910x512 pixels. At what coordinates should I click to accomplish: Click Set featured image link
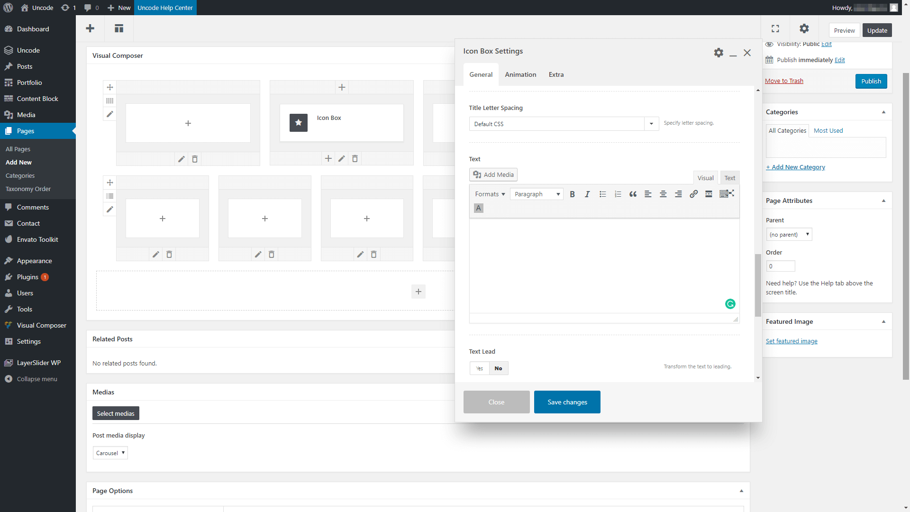(x=791, y=341)
